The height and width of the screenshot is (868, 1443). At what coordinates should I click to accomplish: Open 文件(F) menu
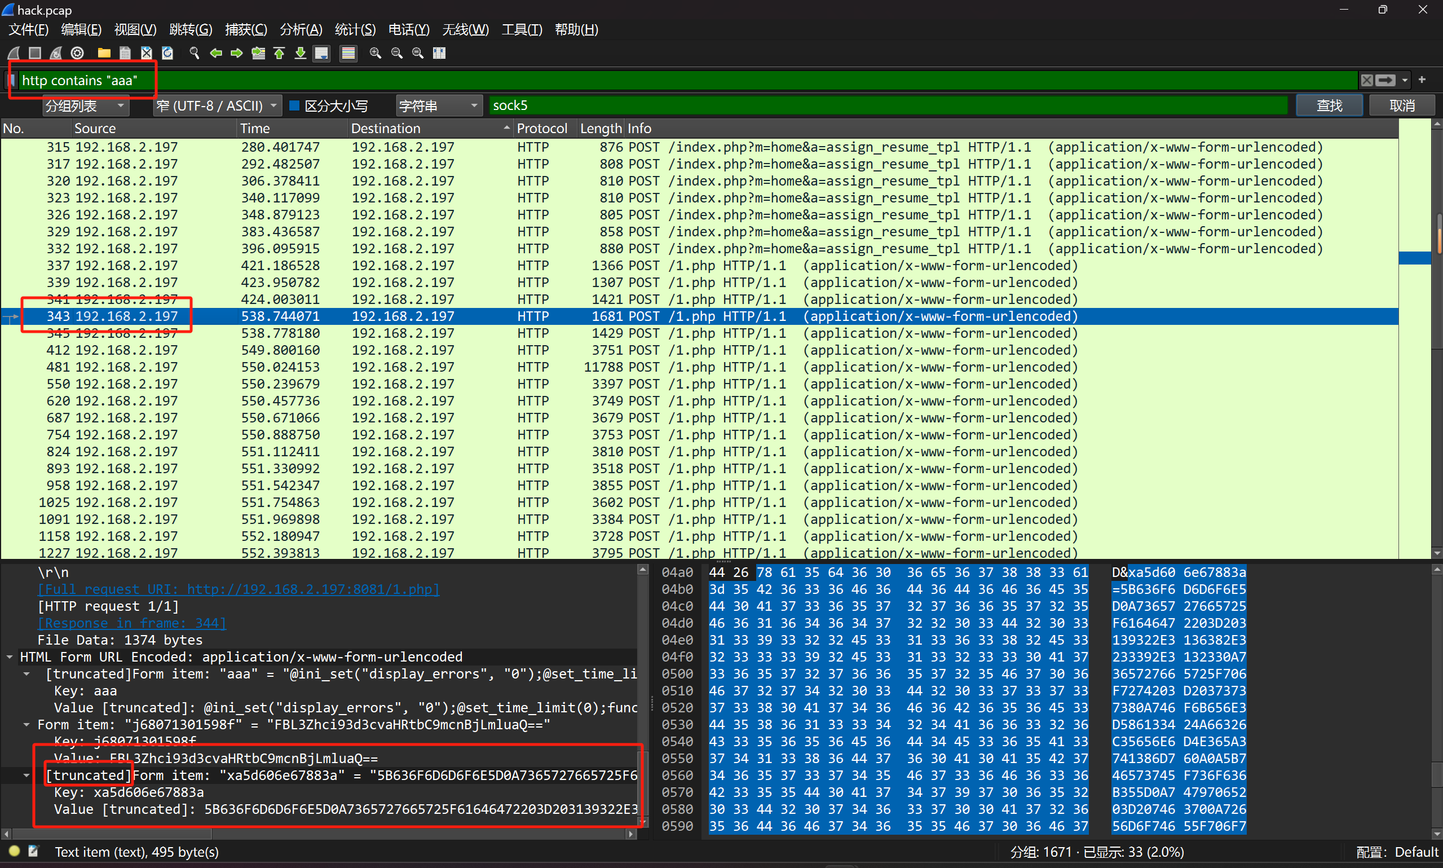click(28, 29)
